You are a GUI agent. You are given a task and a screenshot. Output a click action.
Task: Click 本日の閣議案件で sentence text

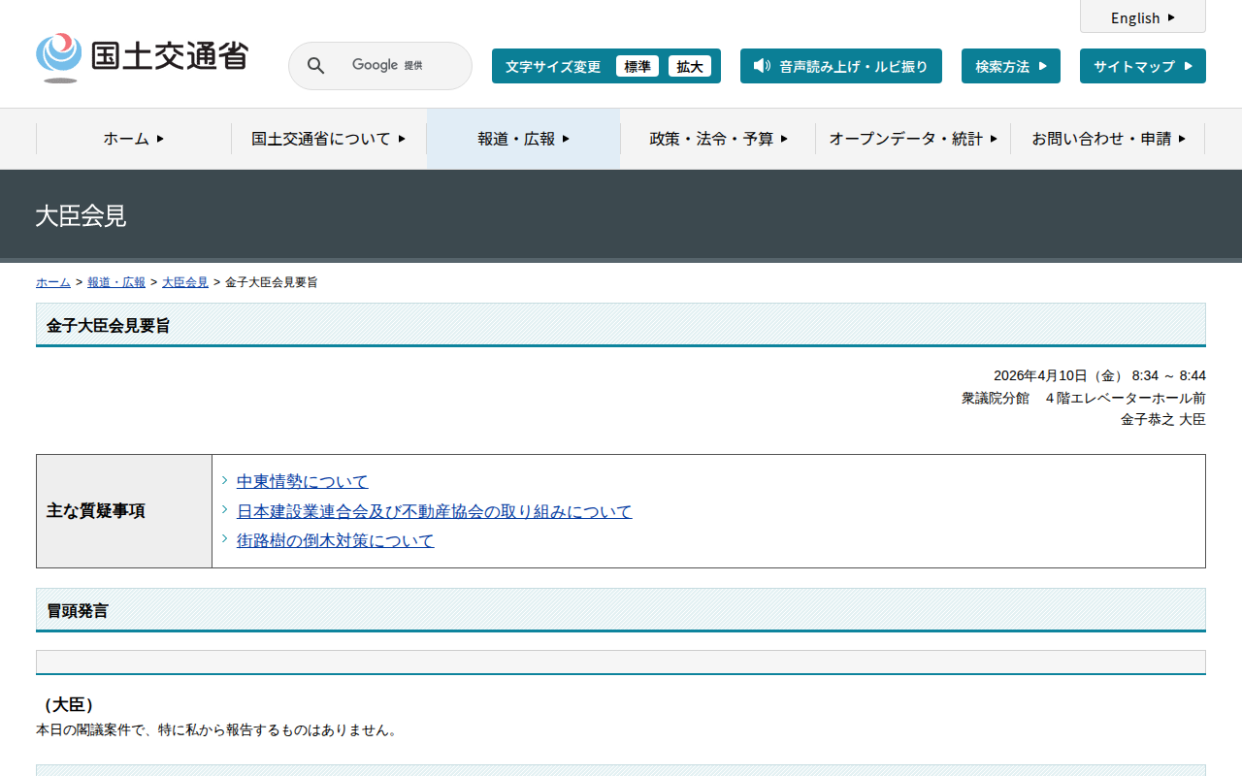[216, 729]
